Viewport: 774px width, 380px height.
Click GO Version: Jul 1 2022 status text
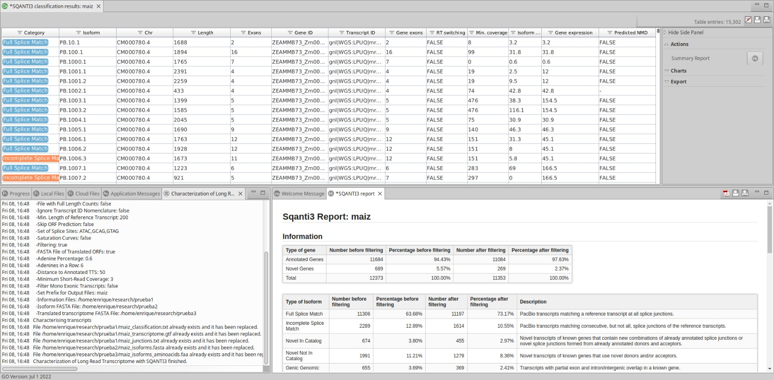click(x=26, y=377)
